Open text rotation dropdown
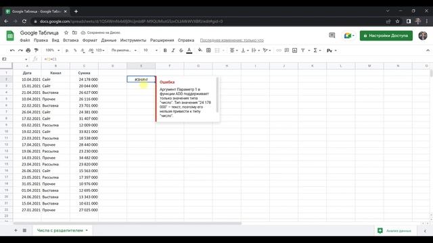Screen dimensions: 433x243 [x=267, y=51]
